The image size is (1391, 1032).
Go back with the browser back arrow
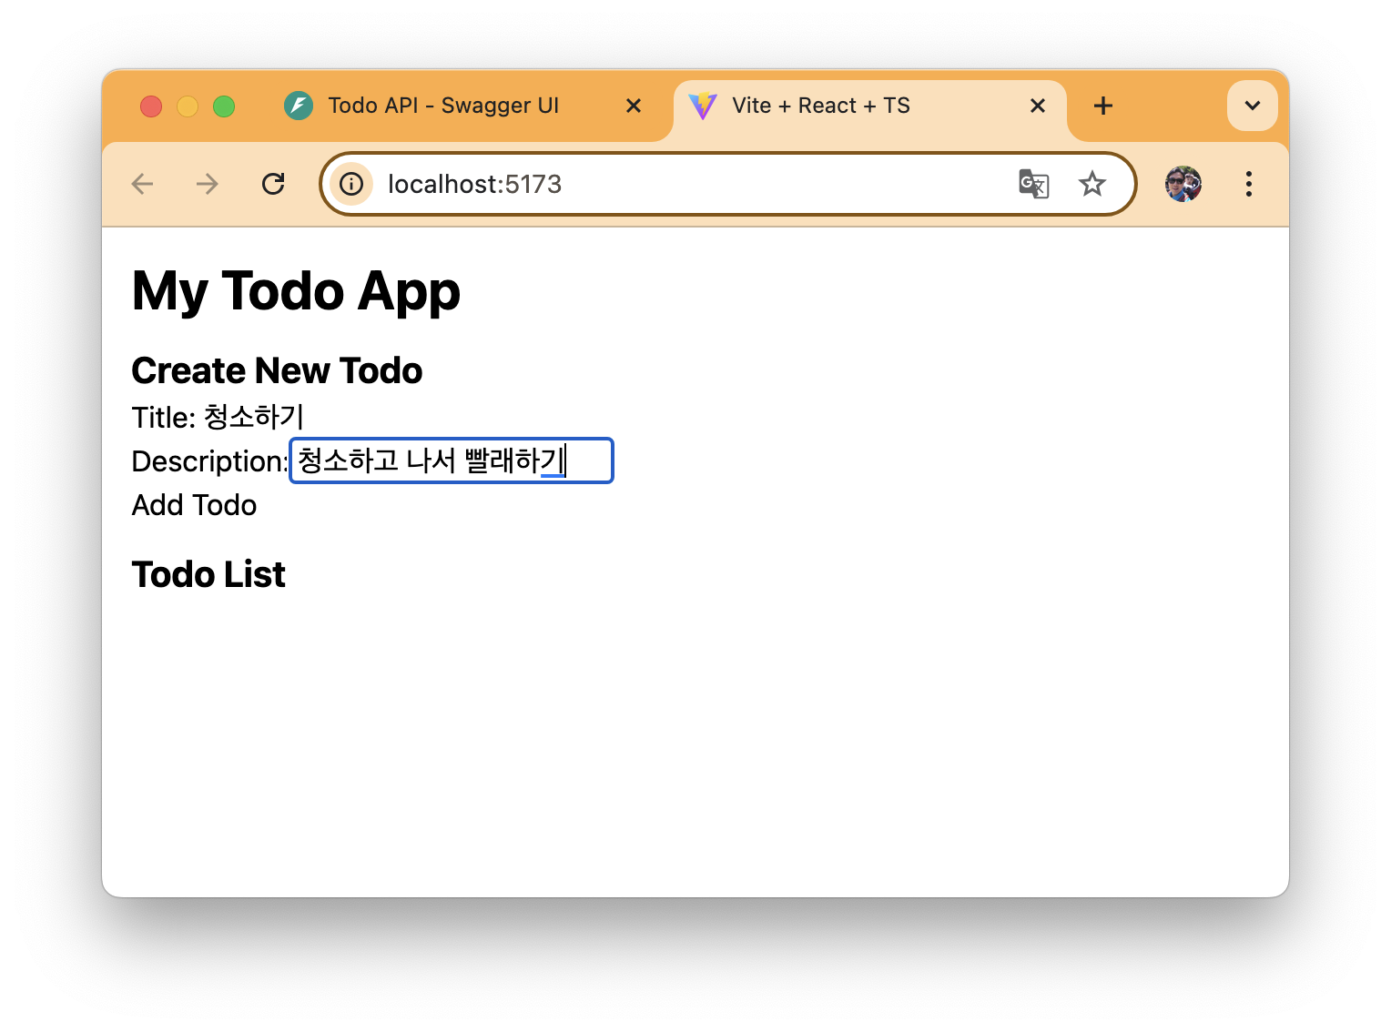(x=143, y=185)
